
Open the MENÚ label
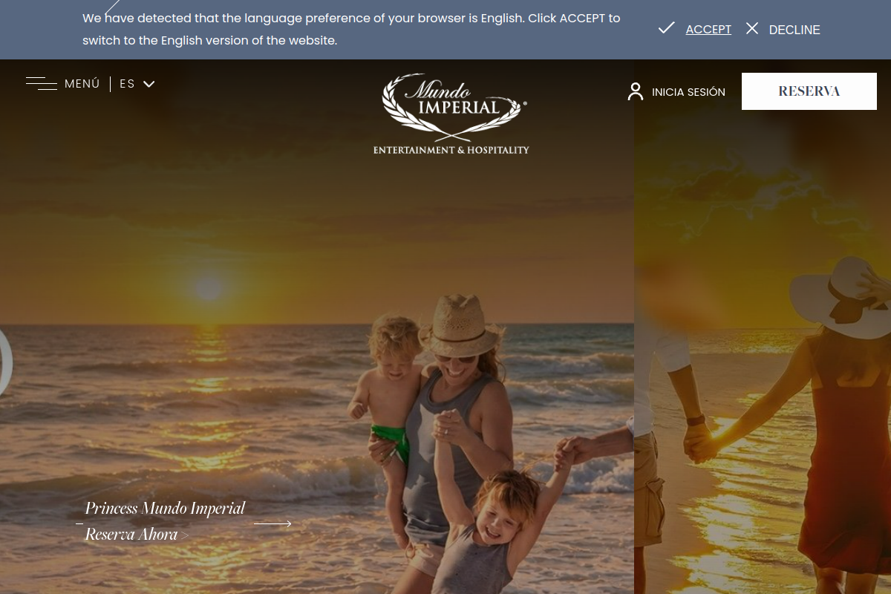(82, 84)
